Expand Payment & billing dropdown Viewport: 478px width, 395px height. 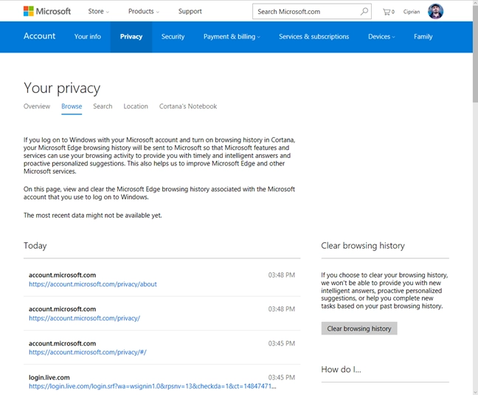pyautogui.click(x=232, y=37)
